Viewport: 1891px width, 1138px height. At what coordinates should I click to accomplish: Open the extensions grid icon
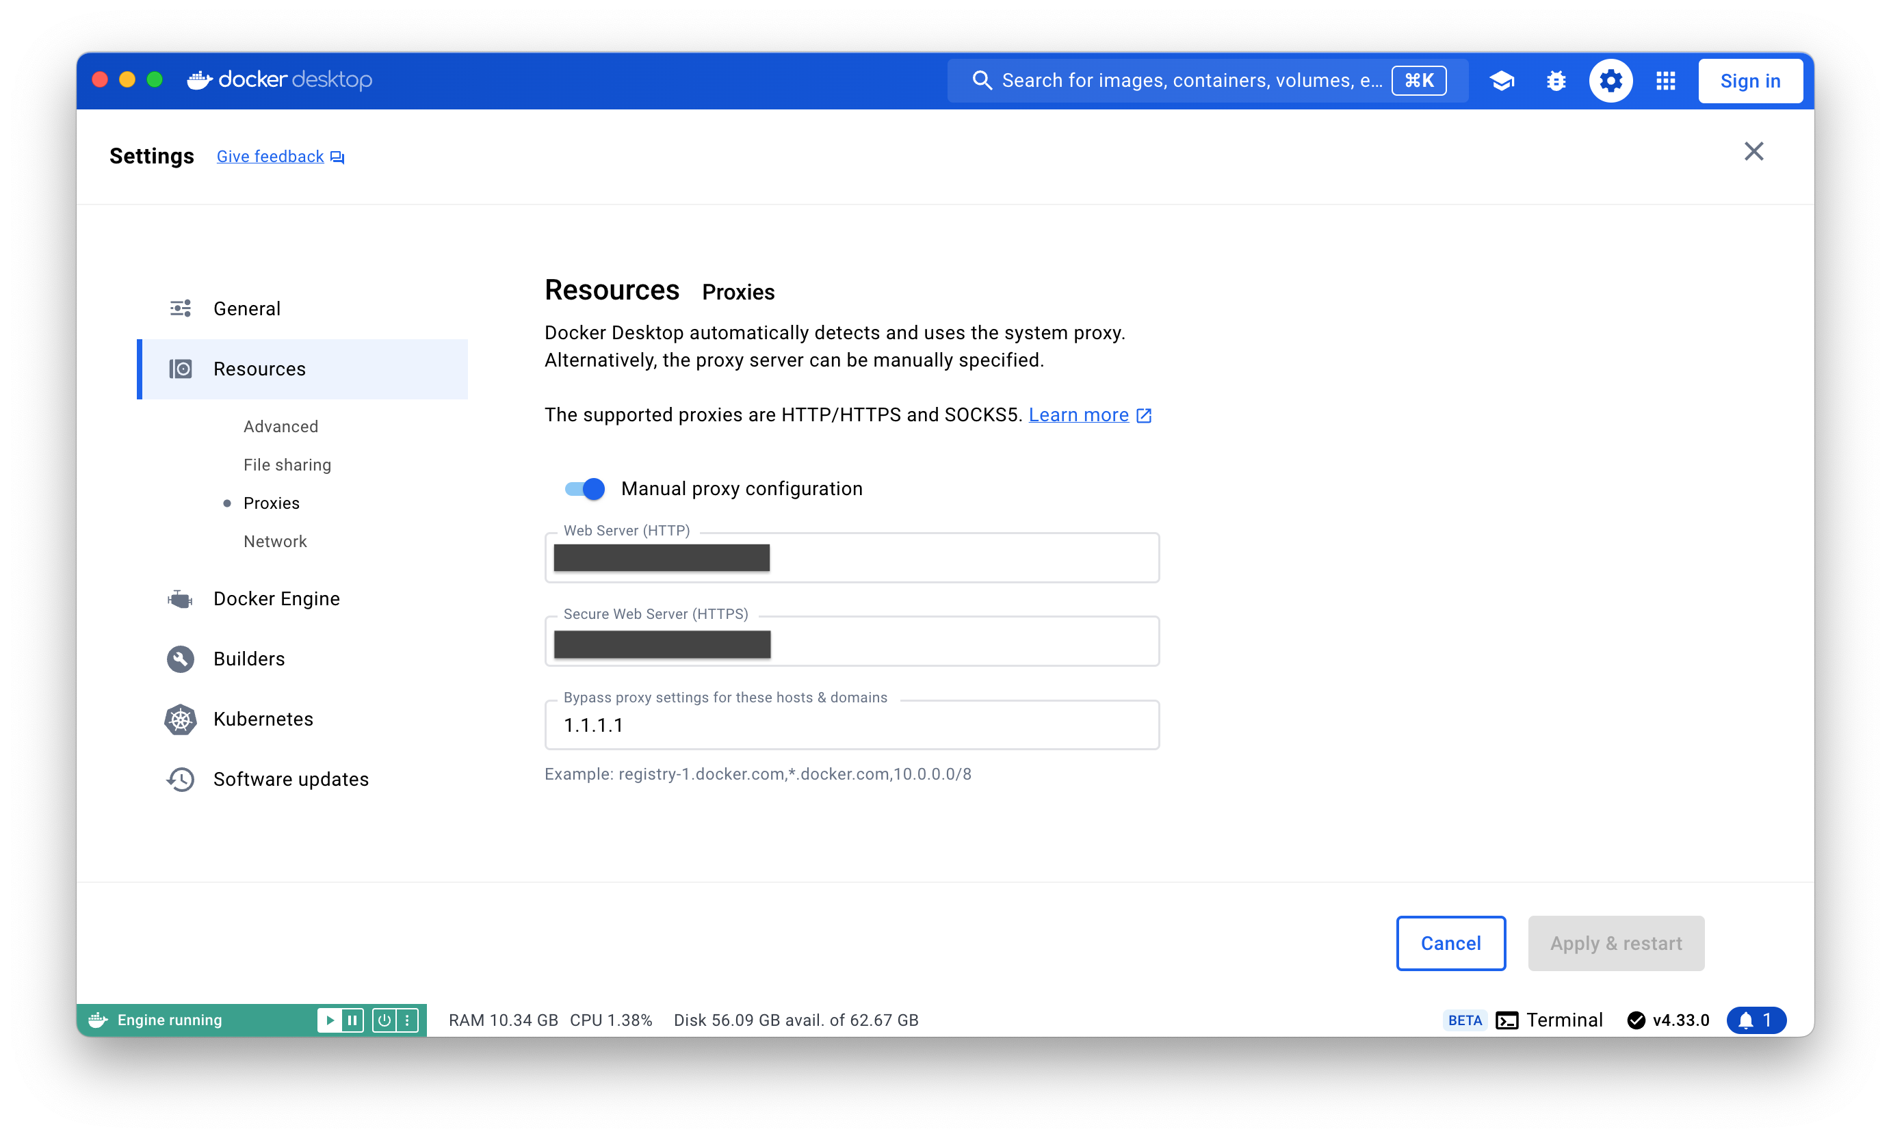[x=1665, y=81]
